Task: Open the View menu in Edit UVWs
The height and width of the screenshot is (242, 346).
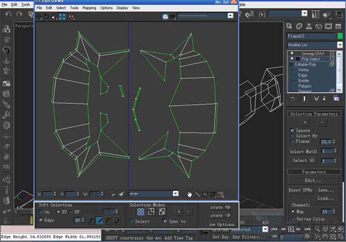Action: coord(136,7)
